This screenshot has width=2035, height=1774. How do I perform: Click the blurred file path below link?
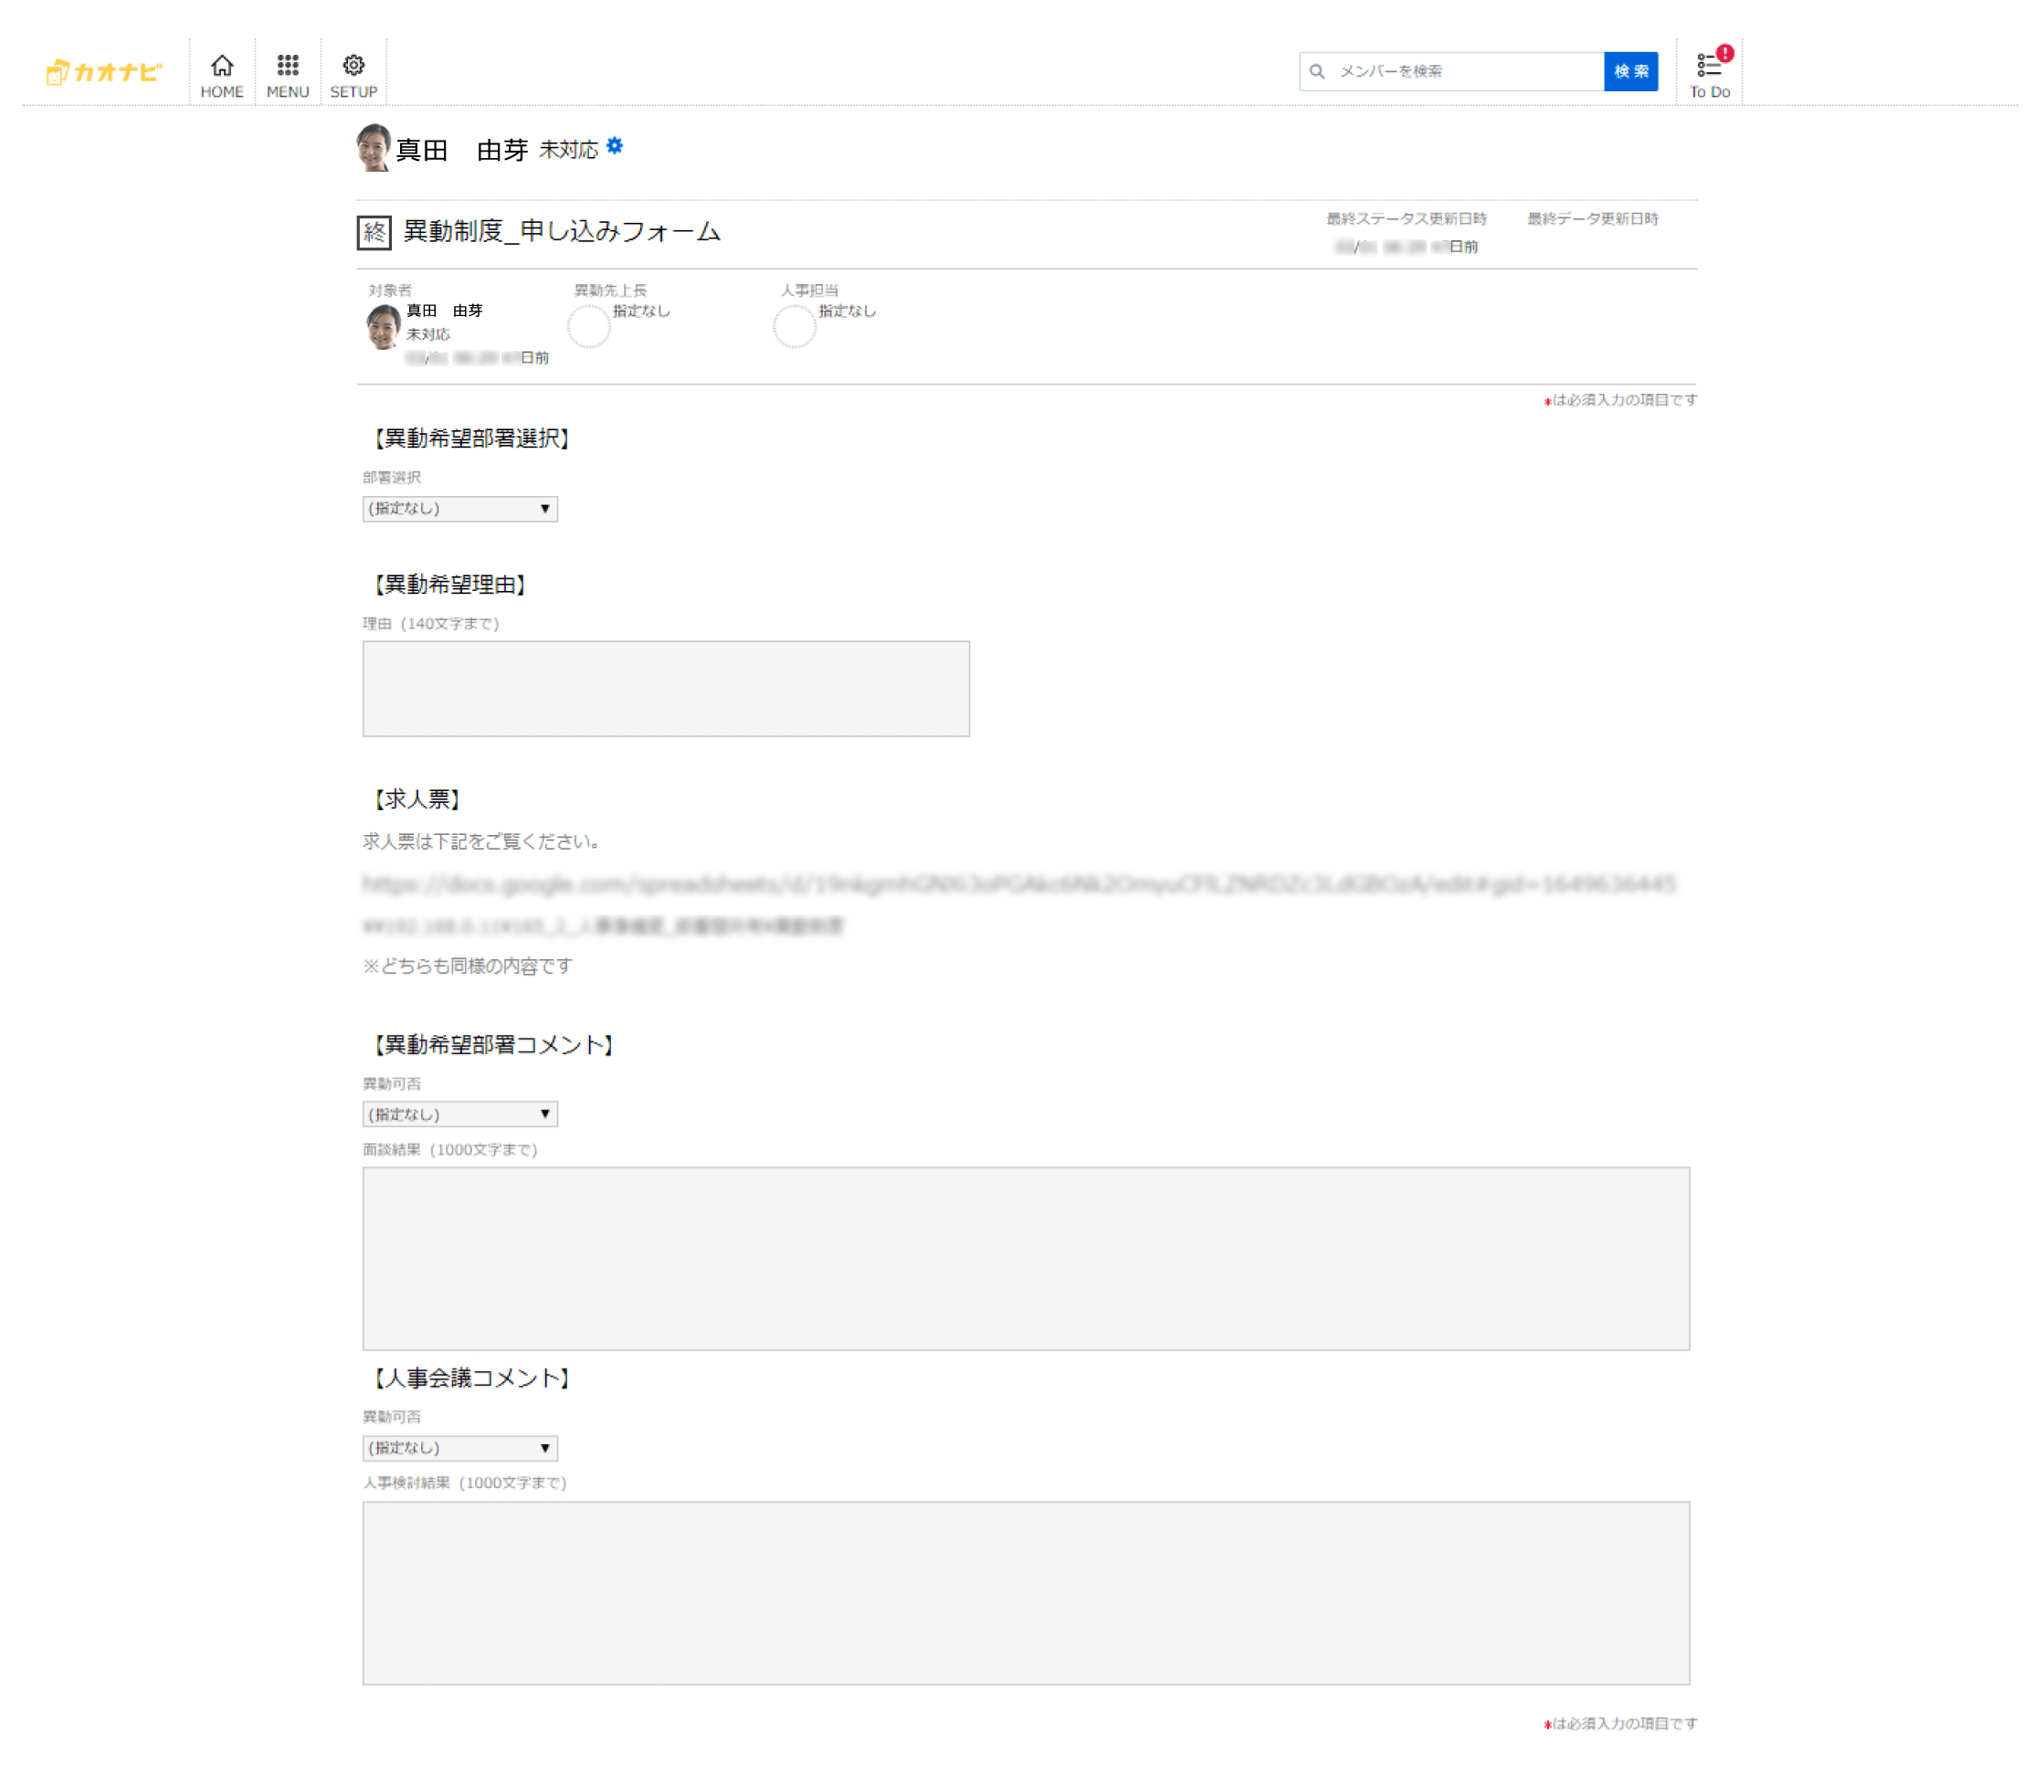tap(603, 926)
